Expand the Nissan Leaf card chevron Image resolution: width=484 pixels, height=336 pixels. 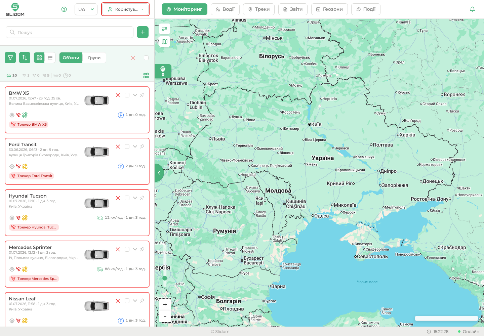point(135,301)
